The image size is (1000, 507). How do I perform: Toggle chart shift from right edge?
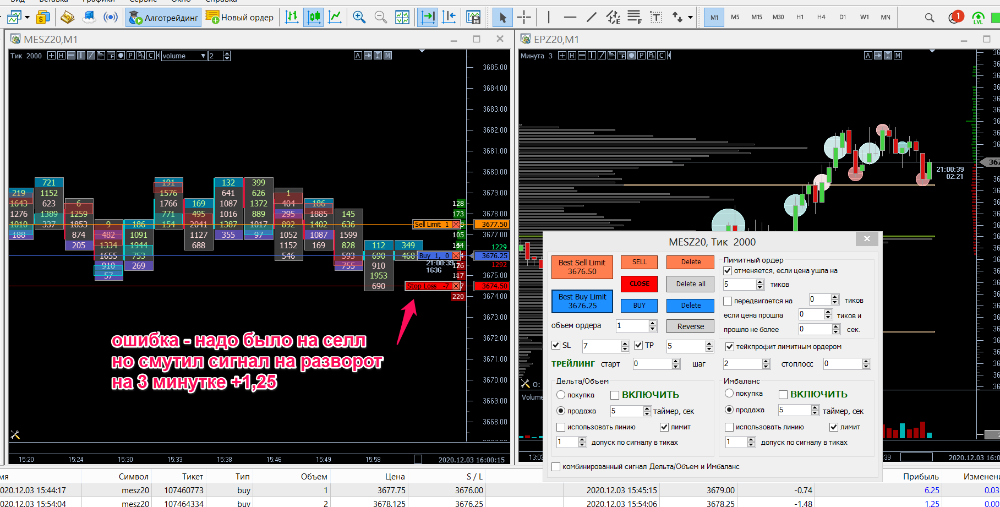coord(449,18)
